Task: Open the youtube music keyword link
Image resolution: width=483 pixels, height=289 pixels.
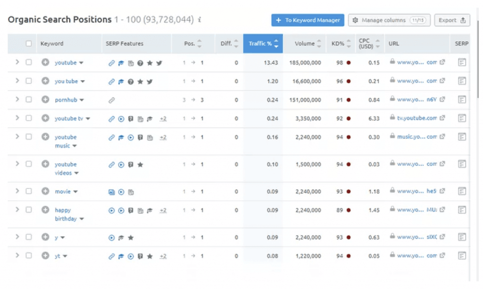Action: click(66, 141)
